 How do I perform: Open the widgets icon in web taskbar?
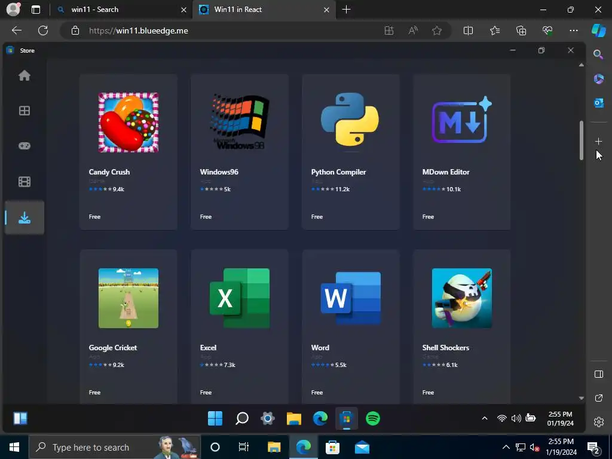[x=20, y=418]
